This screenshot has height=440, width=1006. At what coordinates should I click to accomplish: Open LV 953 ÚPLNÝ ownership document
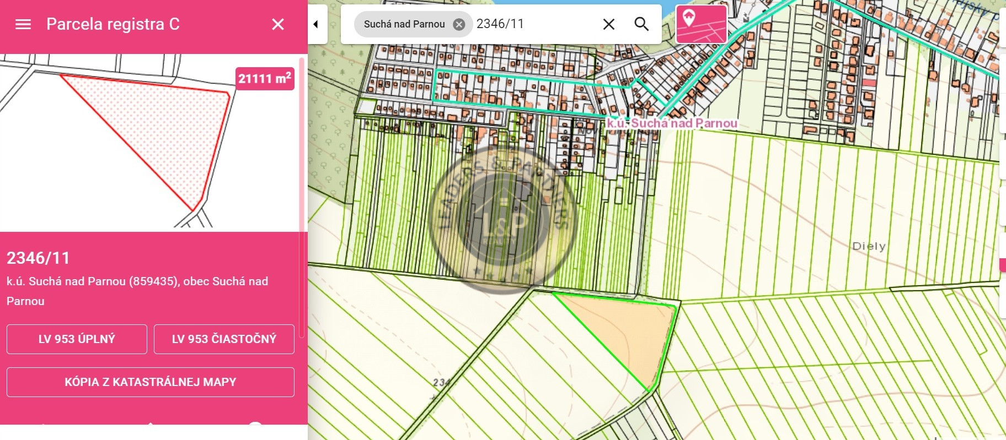[x=77, y=339]
